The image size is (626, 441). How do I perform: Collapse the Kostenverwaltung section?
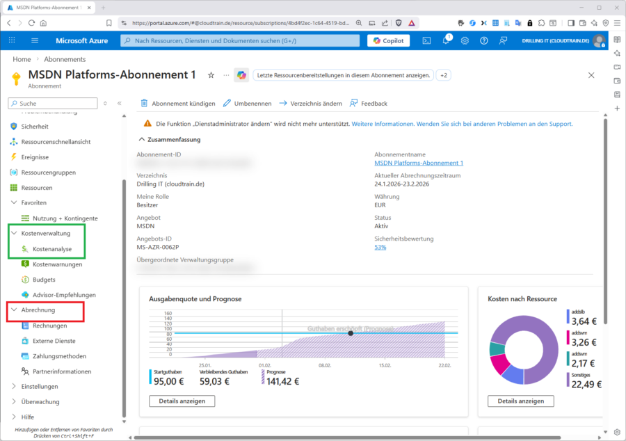[x=14, y=234]
